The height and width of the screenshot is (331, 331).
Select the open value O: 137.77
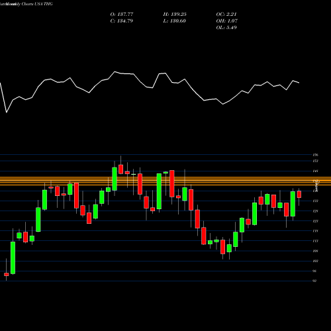[122, 15]
